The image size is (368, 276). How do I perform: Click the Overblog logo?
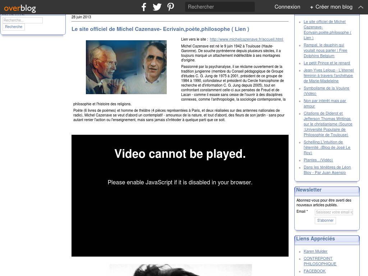[20, 7]
